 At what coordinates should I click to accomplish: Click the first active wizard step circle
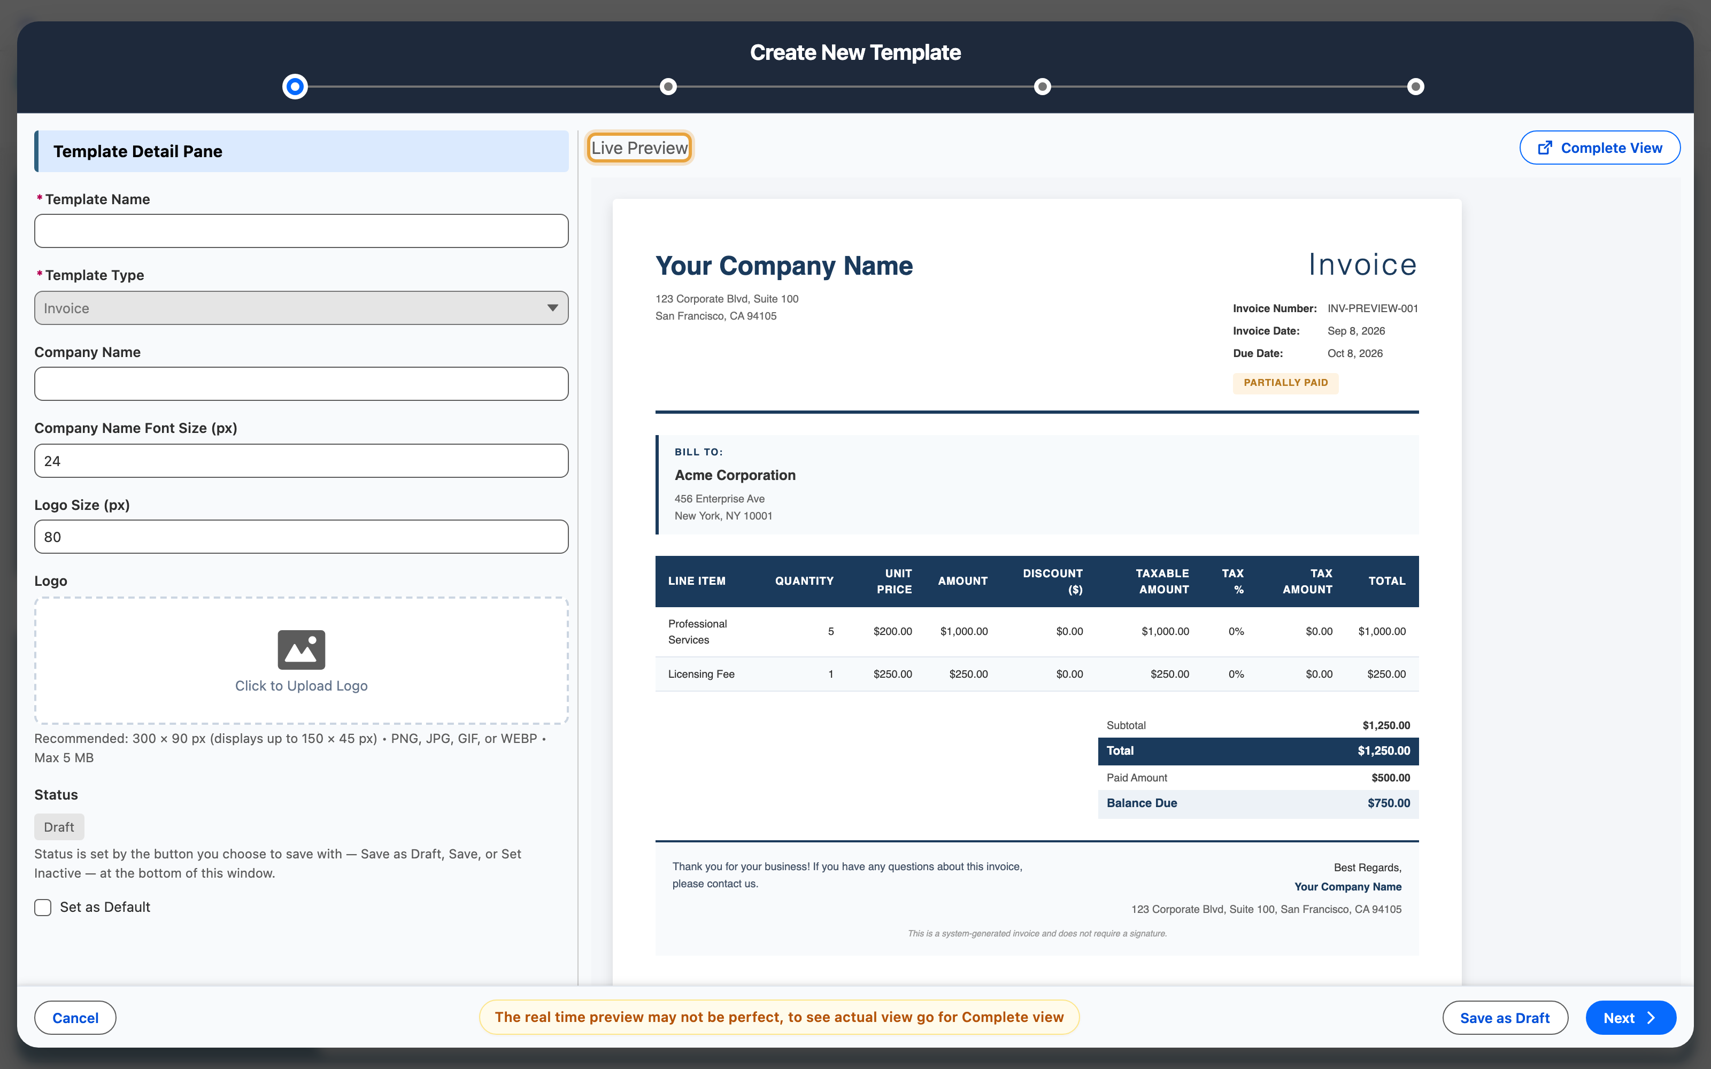[x=295, y=87]
